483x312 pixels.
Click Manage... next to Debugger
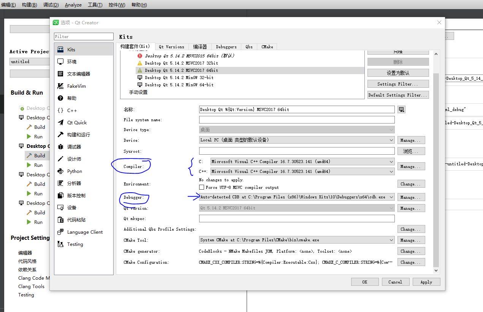click(411, 197)
